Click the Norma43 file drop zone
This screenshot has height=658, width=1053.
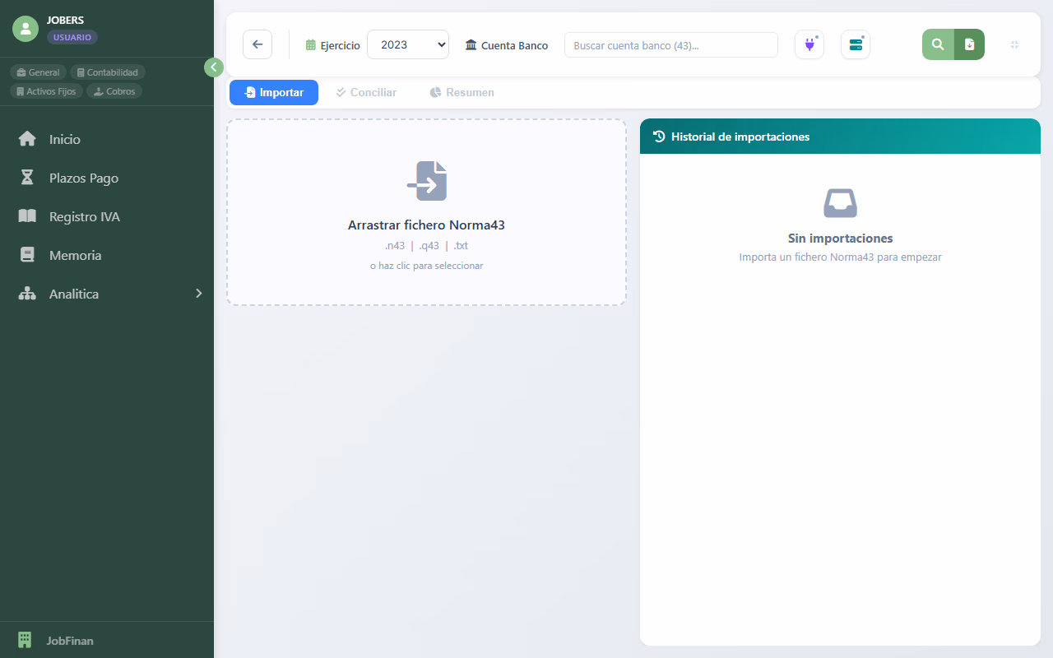coord(426,212)
